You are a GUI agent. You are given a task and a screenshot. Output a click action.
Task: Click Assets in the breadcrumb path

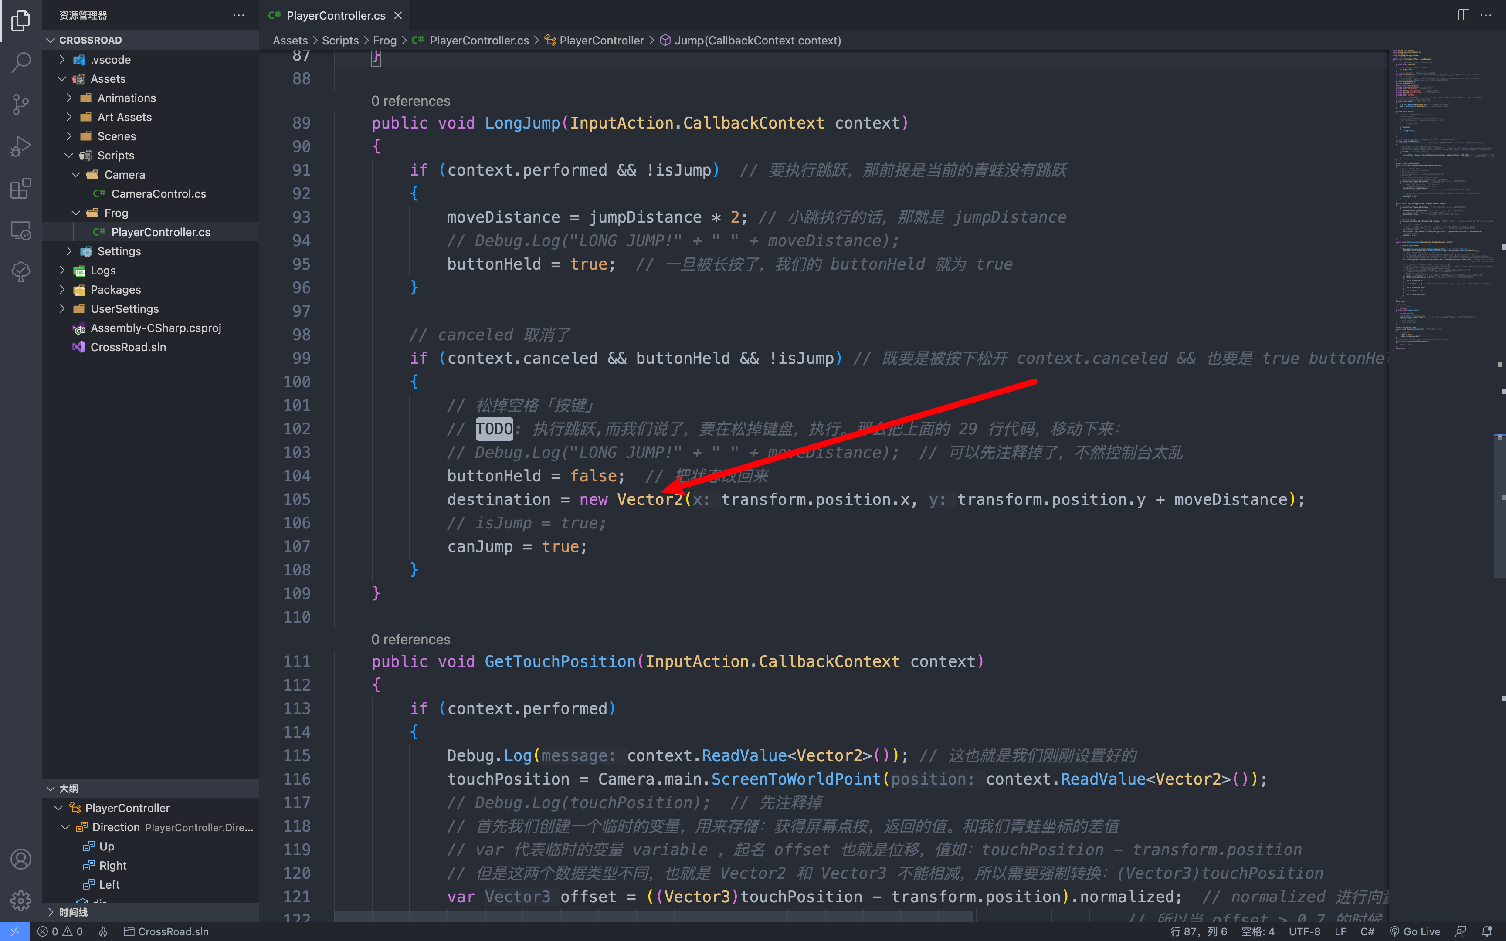click(x=290, y=41)
